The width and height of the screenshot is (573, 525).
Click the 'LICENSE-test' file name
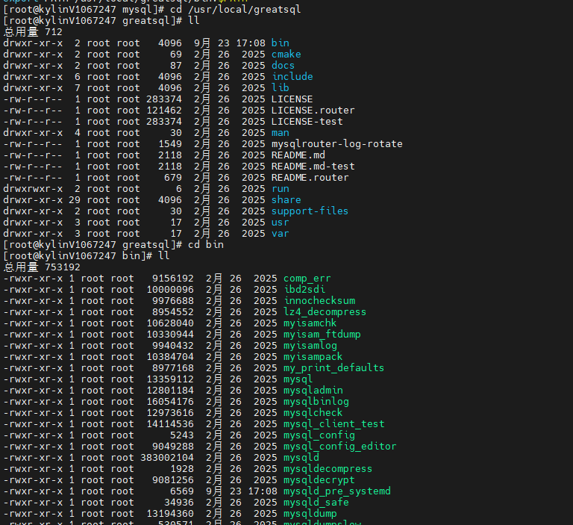pos(307,122)
